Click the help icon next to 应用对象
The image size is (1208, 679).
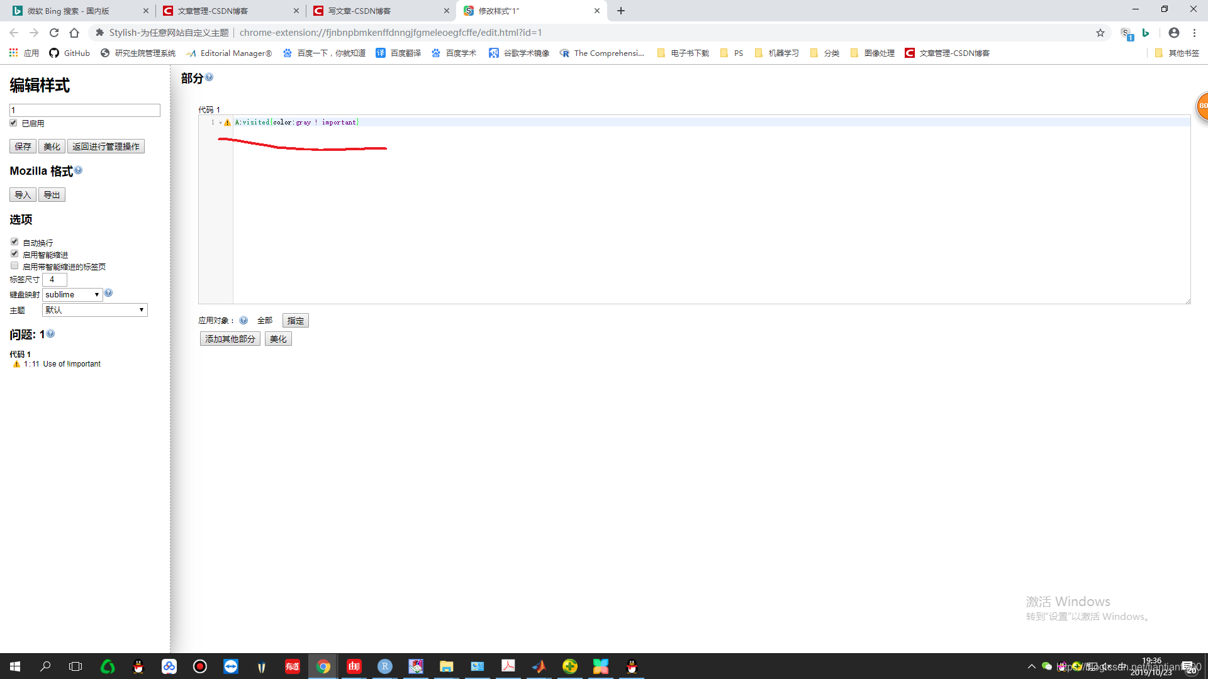coord(243,321)
